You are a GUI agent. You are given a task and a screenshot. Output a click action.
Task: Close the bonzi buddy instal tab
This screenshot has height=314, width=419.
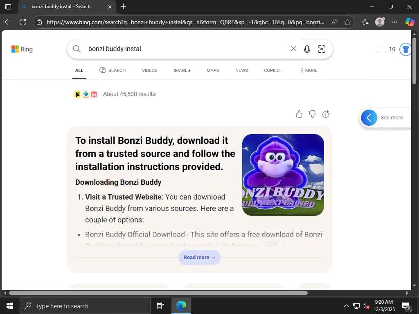click(x=110, y=7)
